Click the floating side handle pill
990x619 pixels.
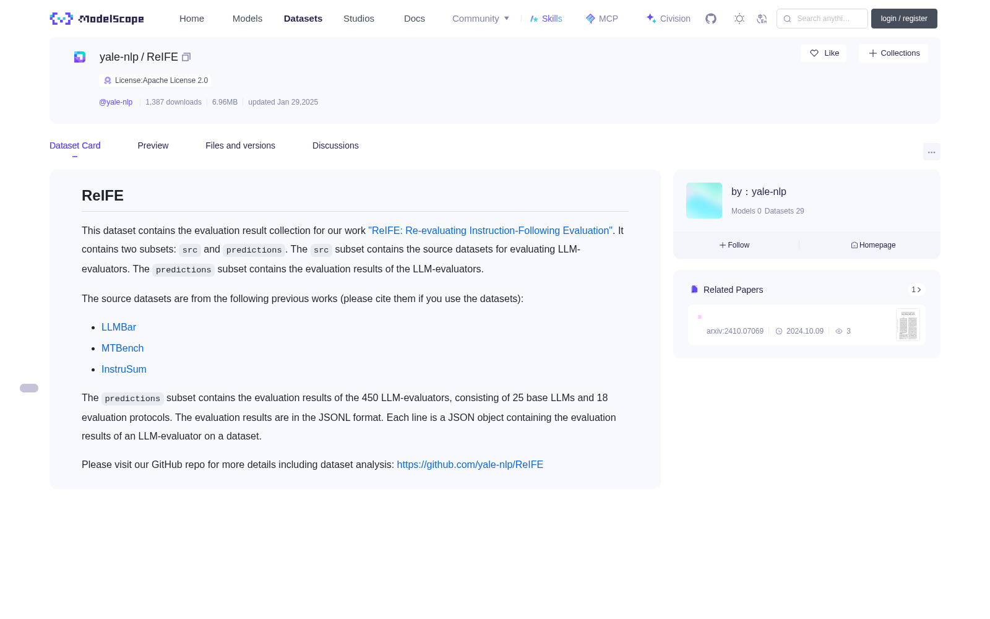click(29, 388)
